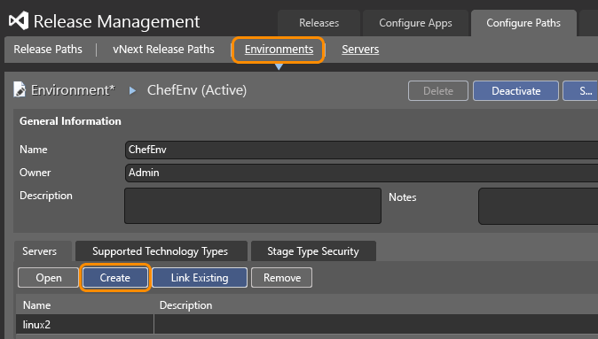The image size is (598, 339).
Task: Click inside the Description text box
Action: [253, 205]
